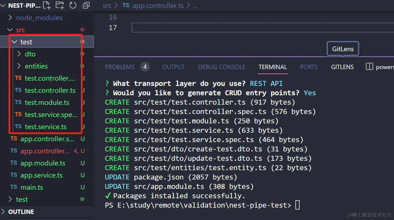Open main.ts file
This screenshot has width=394, height=220.
click(x=32, y=187)
